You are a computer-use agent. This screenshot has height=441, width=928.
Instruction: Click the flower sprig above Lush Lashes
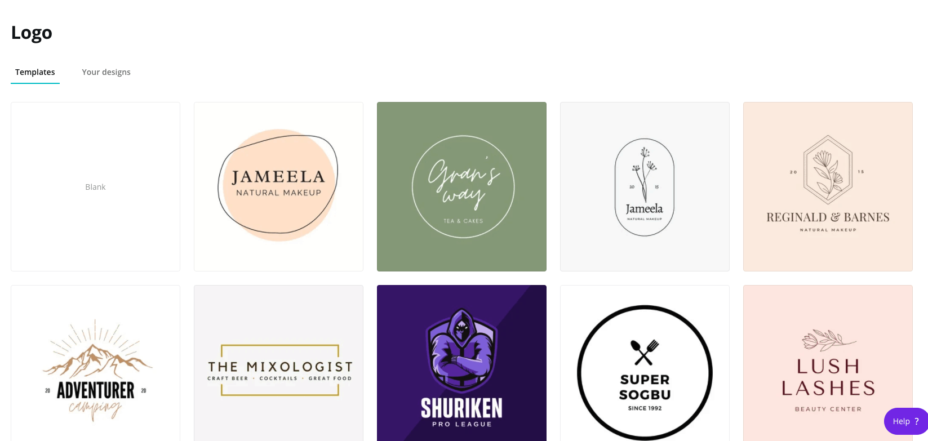[x=828, y=340]
